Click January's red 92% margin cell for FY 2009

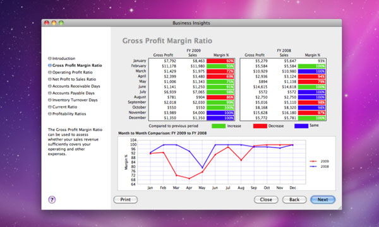click(220, 61)
